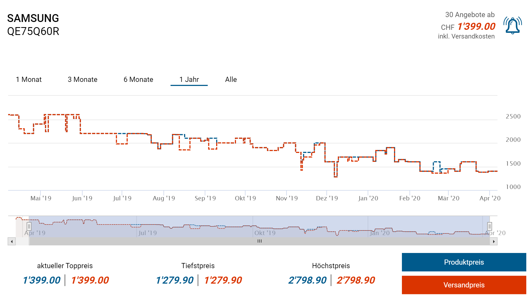Show the 6 Monate price history

pyautogui.click(x=138, y=79)
